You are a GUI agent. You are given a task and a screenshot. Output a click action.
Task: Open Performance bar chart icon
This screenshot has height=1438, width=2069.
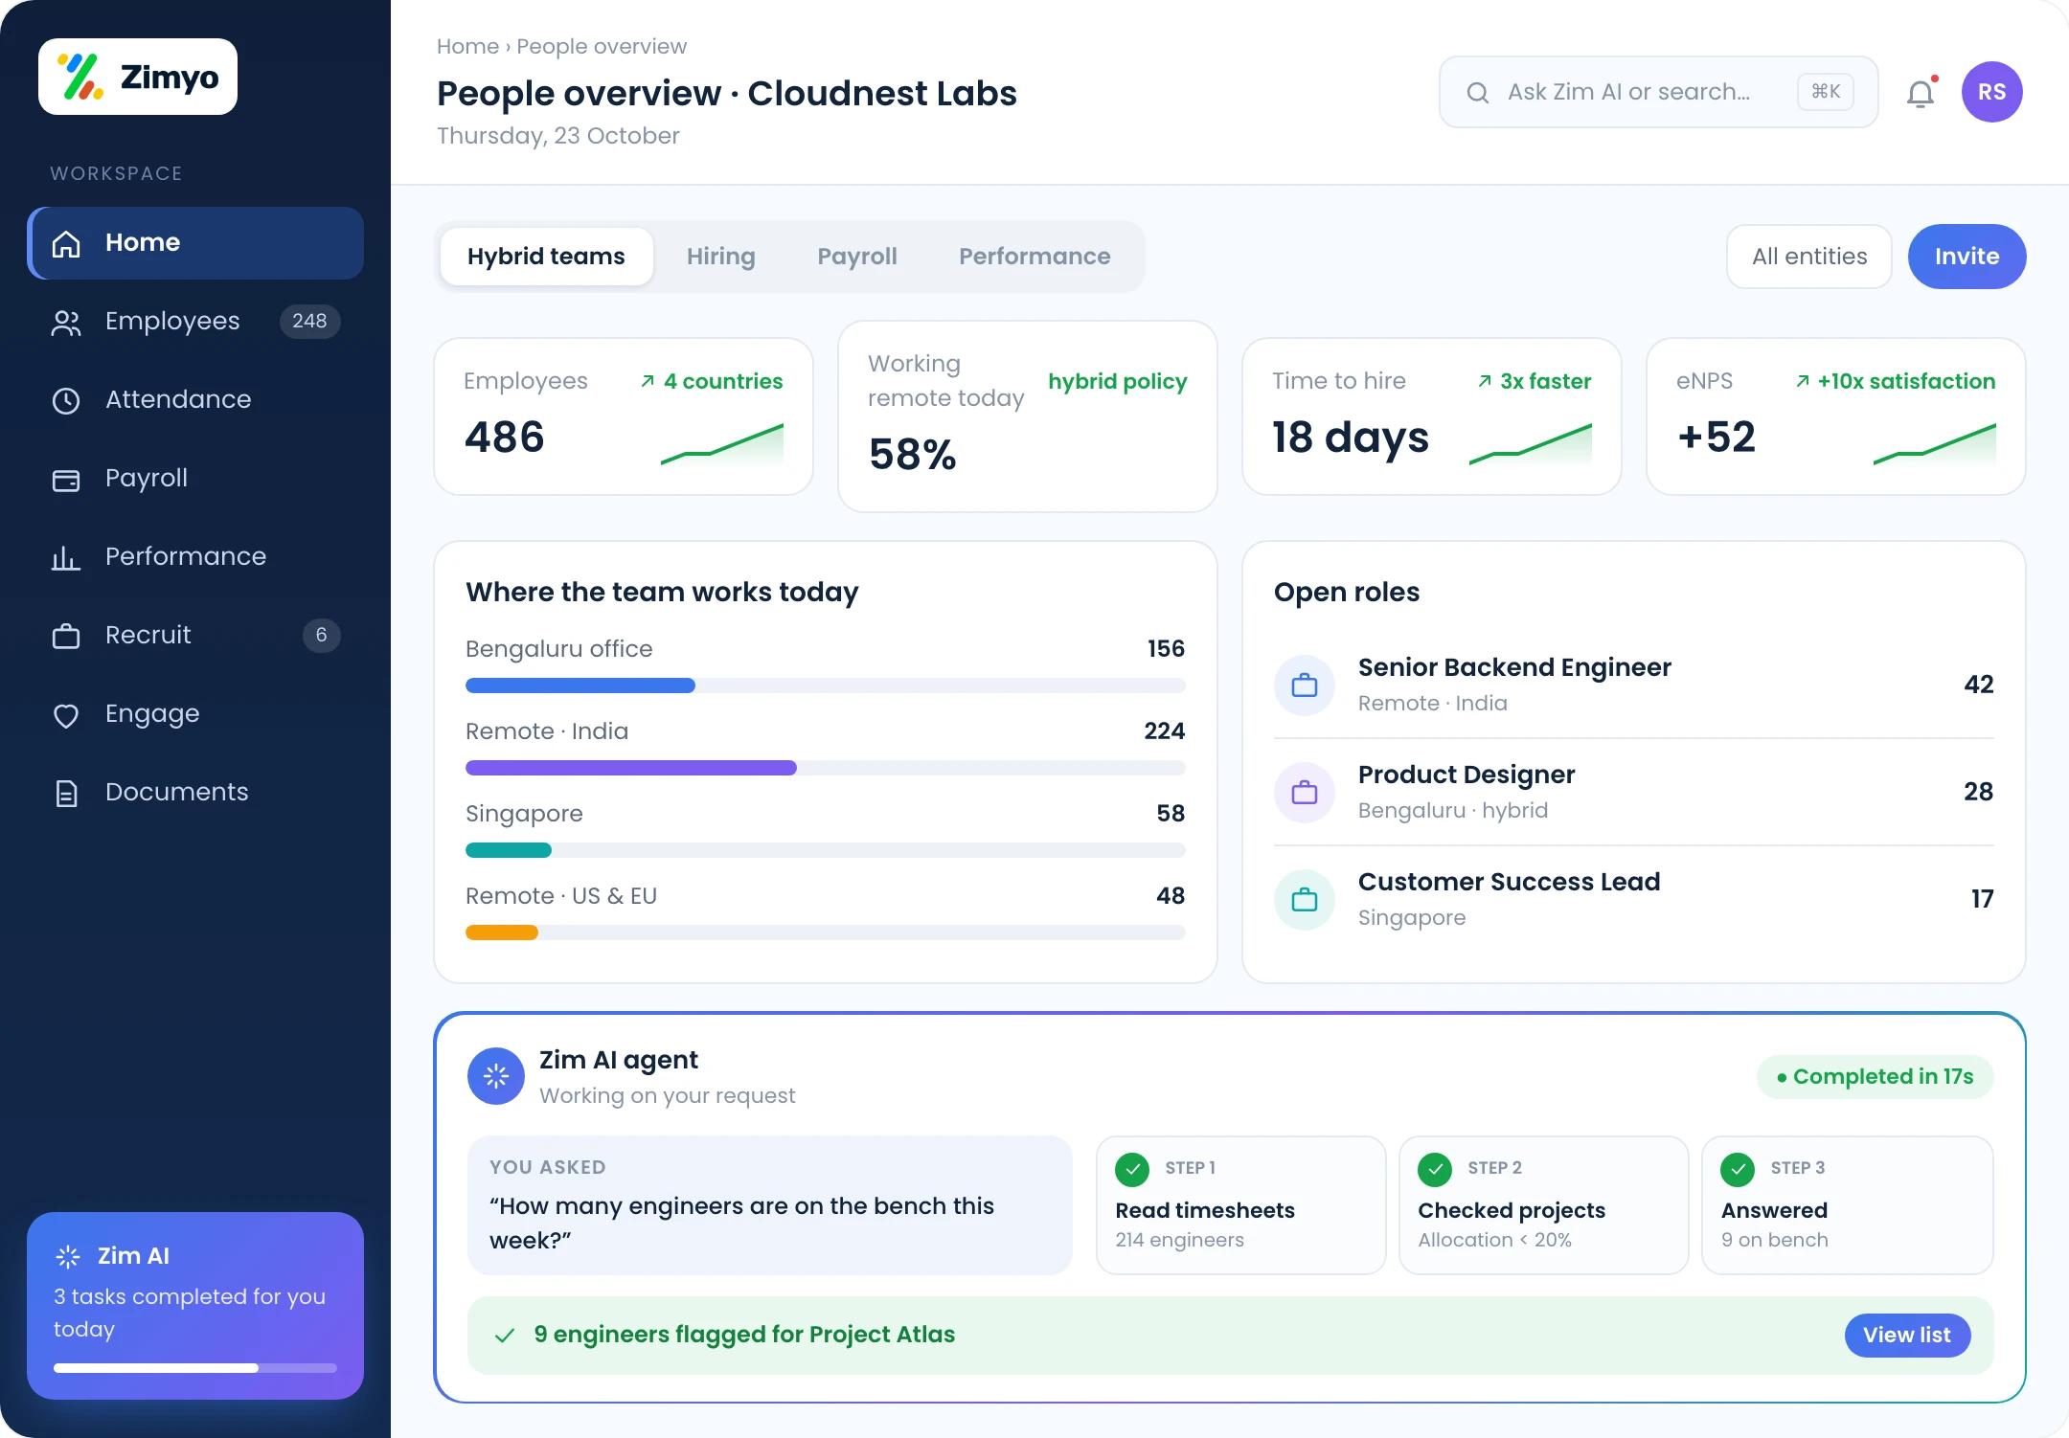click(x=66, y=557)
